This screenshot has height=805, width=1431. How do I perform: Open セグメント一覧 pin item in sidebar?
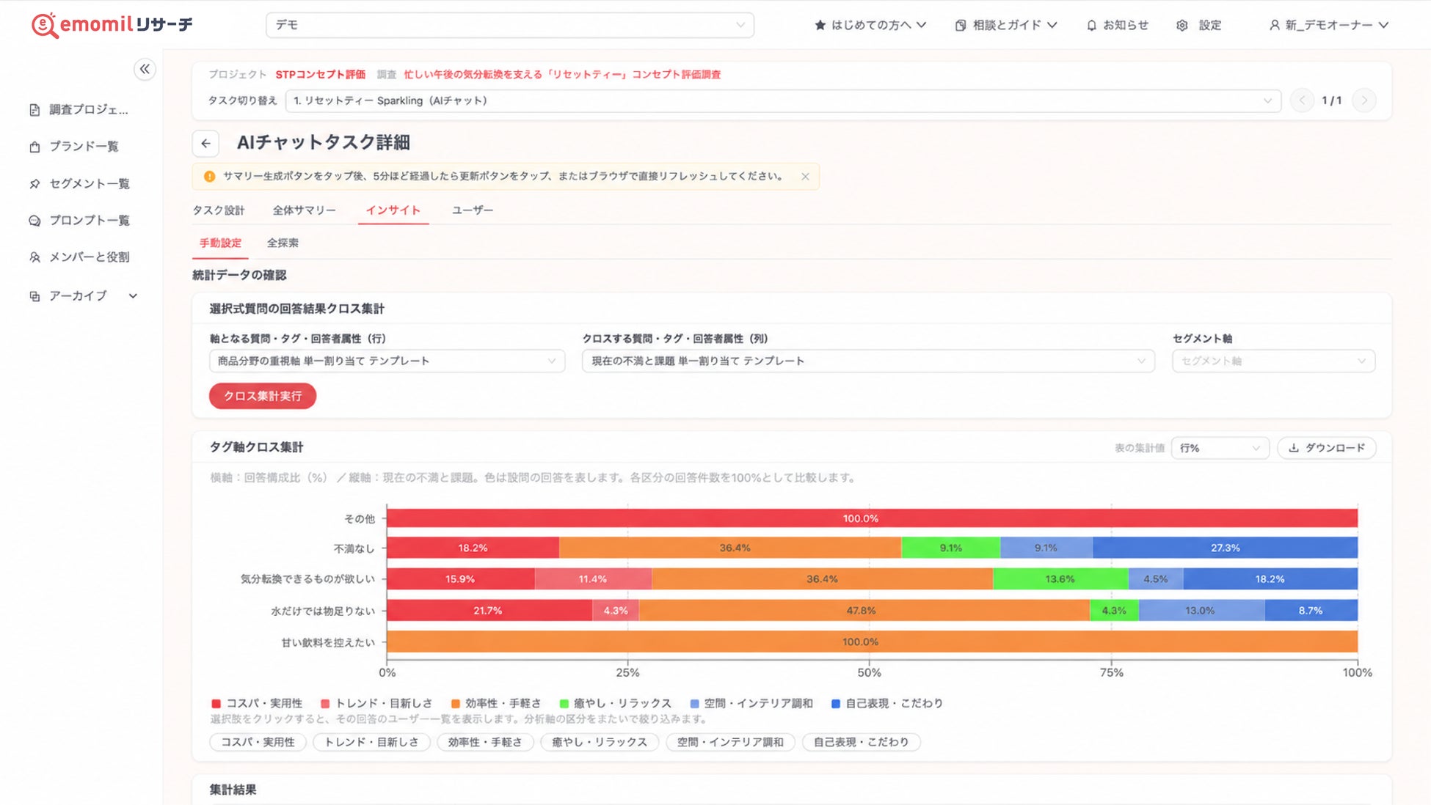click(79, 183)
